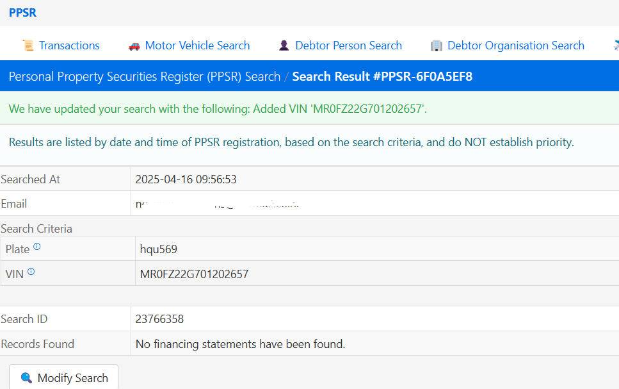619x389 pixels.
Task: Select the VIN value MR0FZ22G701202657 in table
Action: coord(194,274)
